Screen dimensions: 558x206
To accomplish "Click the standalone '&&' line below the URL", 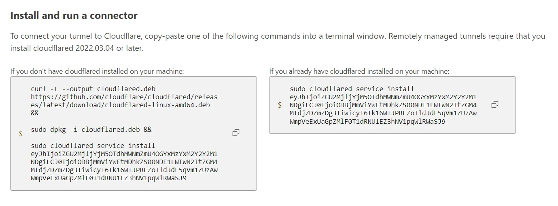I will pos(35,113).
